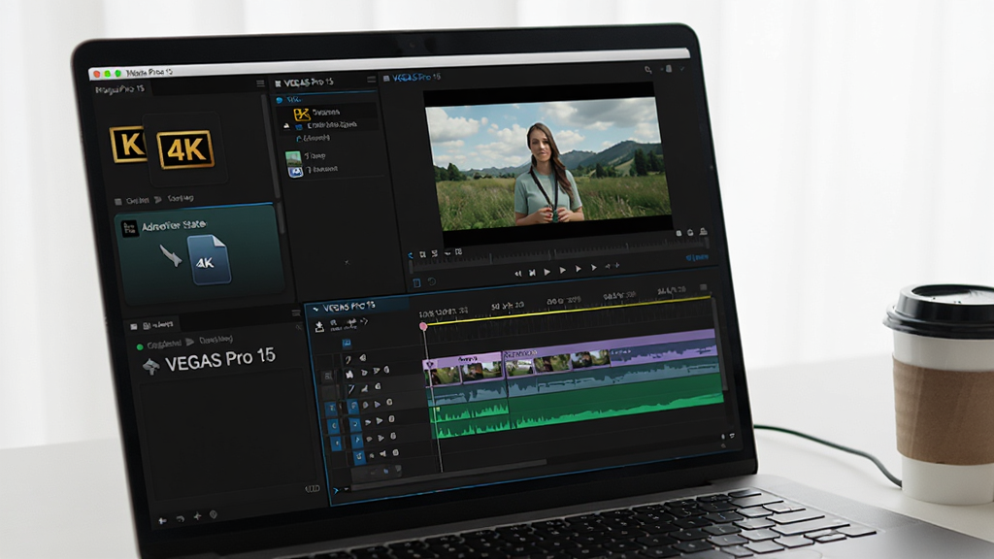Image resolution: width=994 pixels, height=559 pixels.
Task: Click the timeline vertical scrollbar
Action: click(x=719, y=343)
